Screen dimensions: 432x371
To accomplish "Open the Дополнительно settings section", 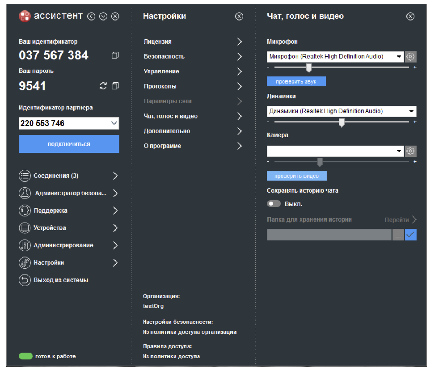I will (x=193, y=131).
